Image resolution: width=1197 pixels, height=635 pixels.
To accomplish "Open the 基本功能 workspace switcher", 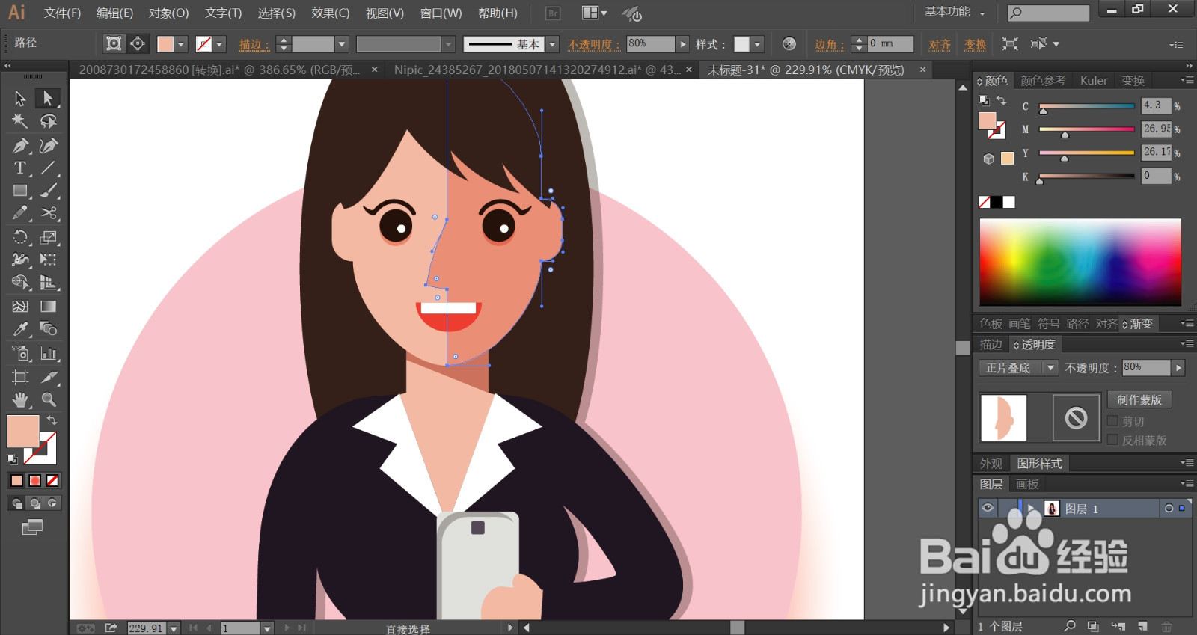I will (x=955, y=13).
